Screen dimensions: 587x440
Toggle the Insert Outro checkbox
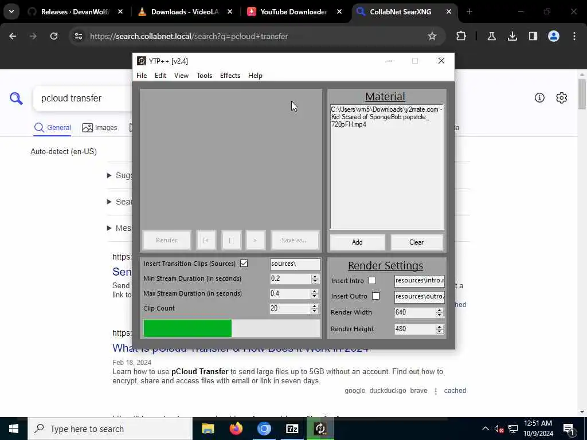375,296
